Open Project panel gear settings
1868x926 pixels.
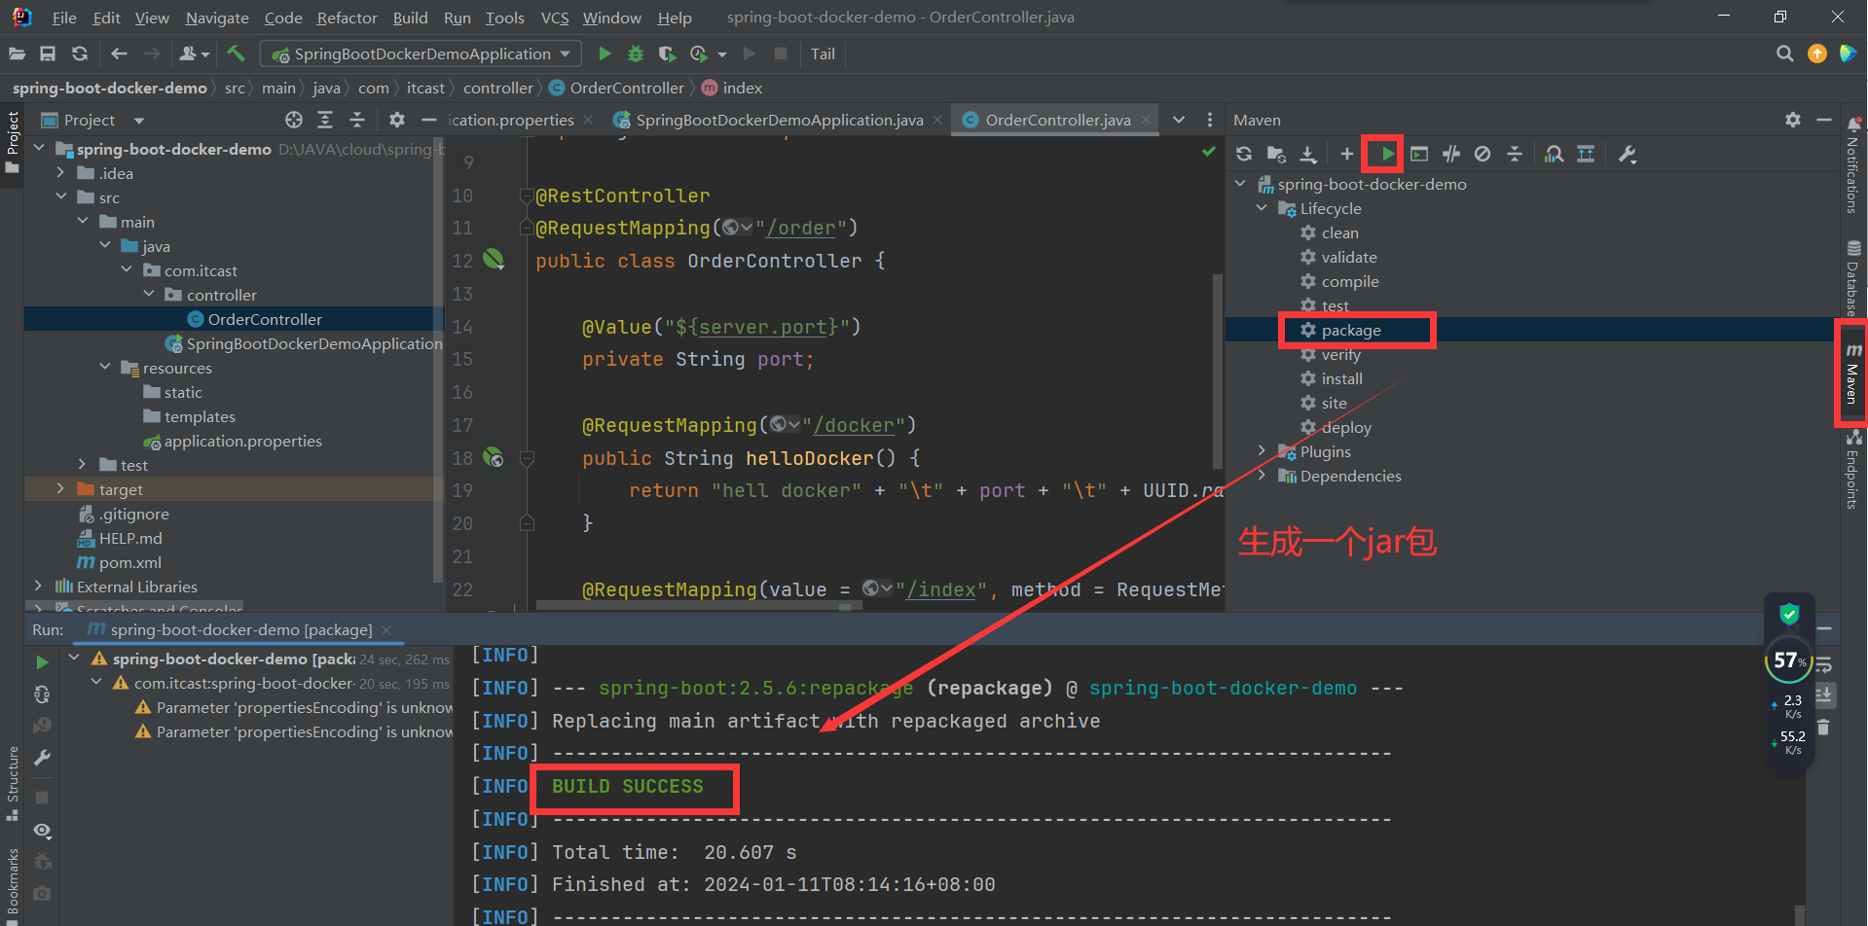coord(396,120)
